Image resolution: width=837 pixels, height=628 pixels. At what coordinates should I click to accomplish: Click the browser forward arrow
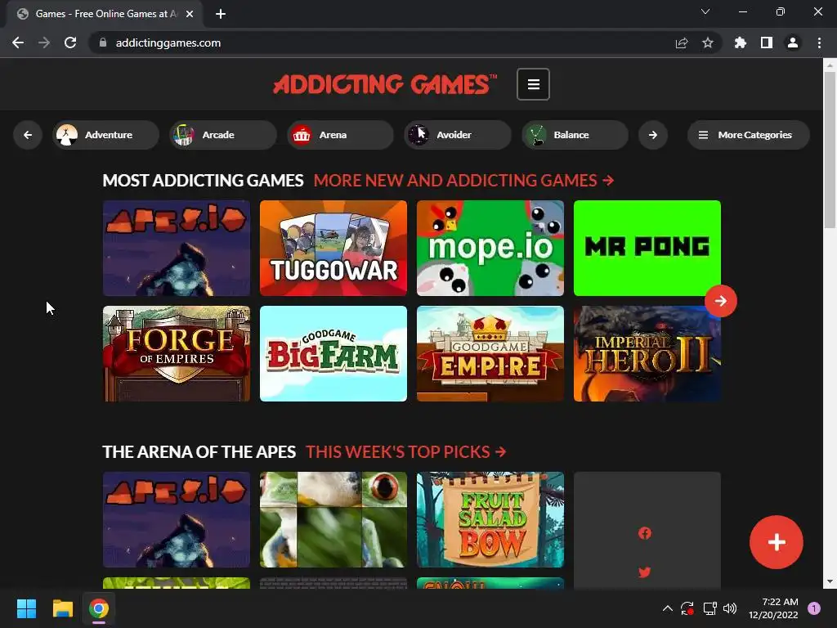tap(44, 43)
